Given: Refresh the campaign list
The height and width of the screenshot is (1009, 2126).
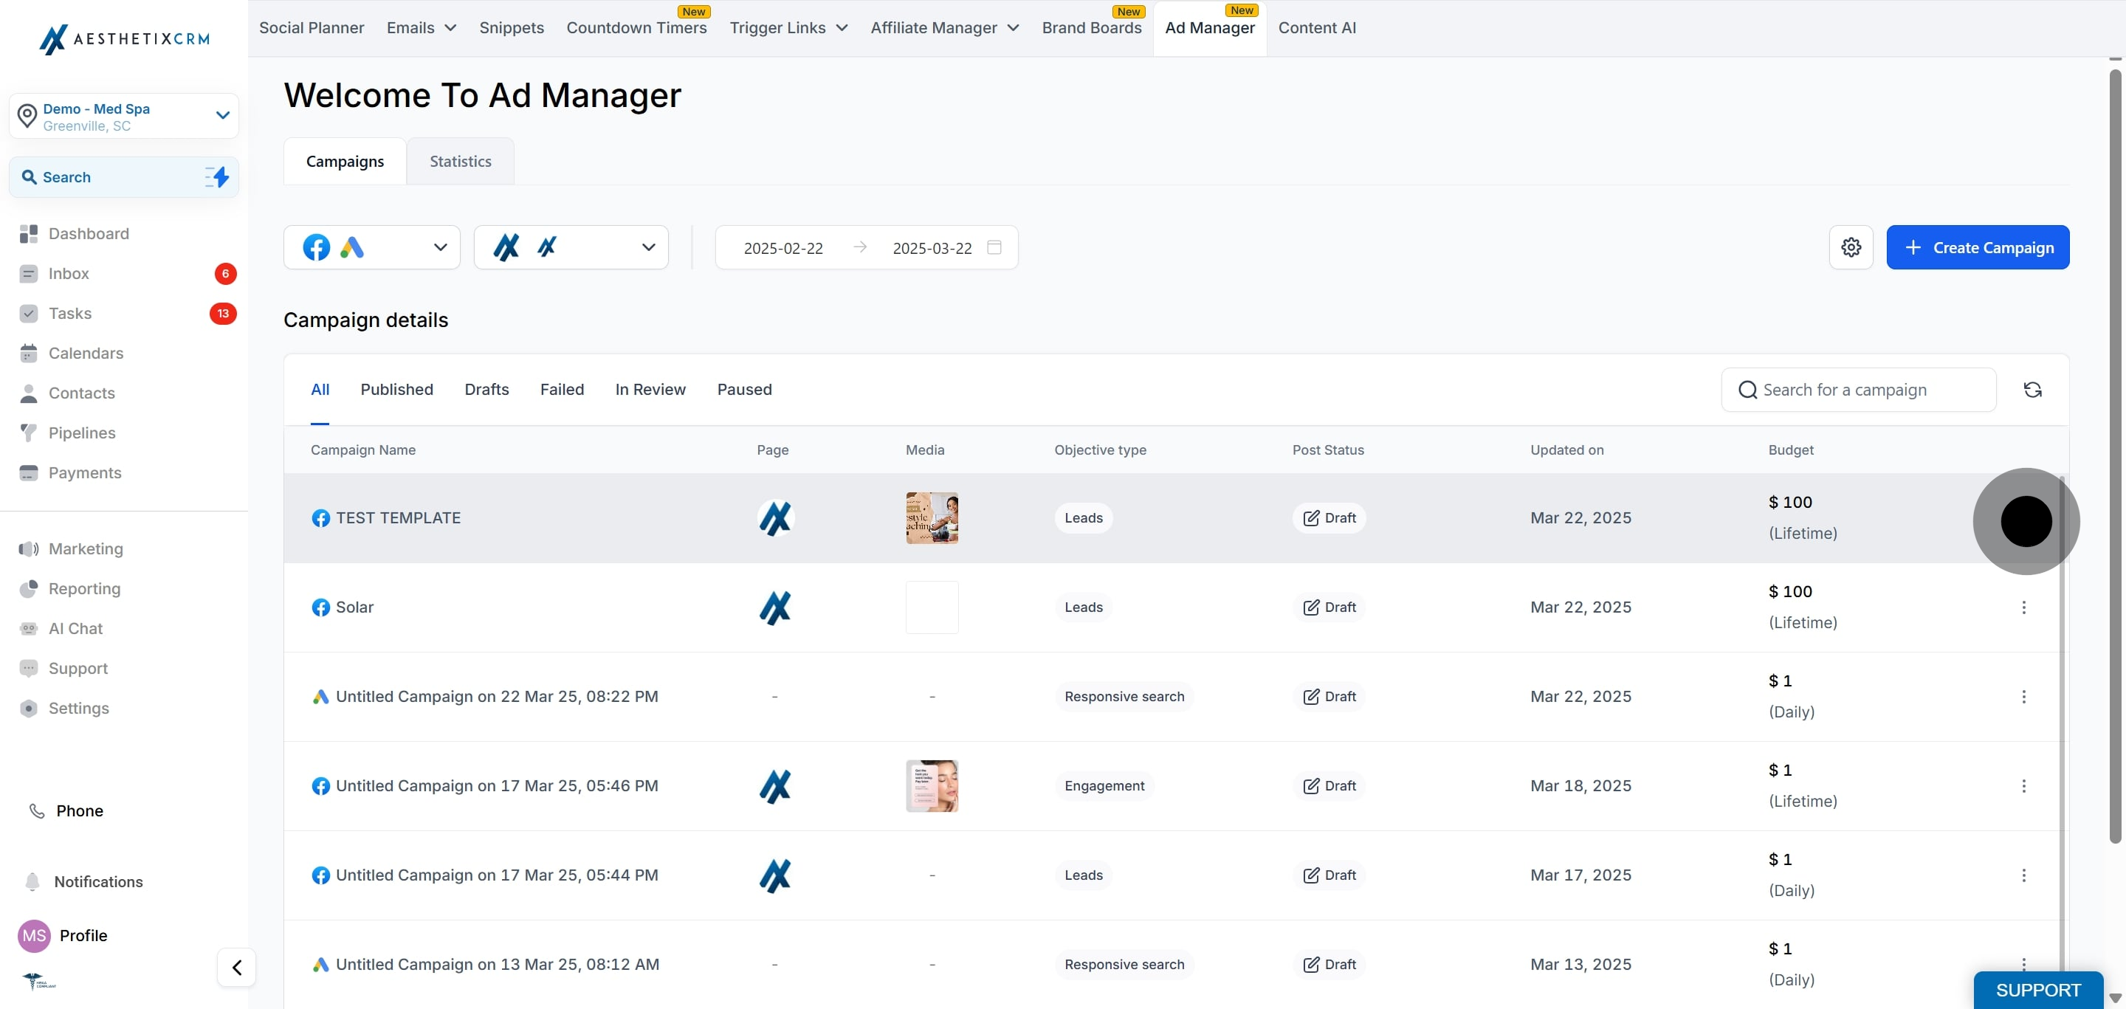Looking at the screenshot, I should click(x=2032, y=390).
